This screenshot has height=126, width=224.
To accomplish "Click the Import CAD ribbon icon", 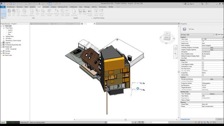I will point(62,13).
